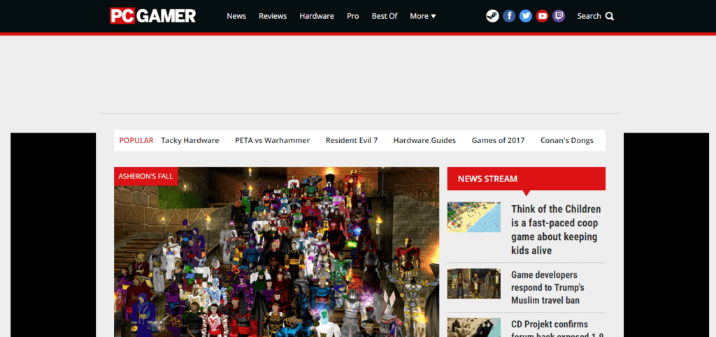Image resolution: width=716 pixels, height=337 pixels.
Task: Open PC Gamer's Facebook page icon
Action: click(x=509, y=16)
